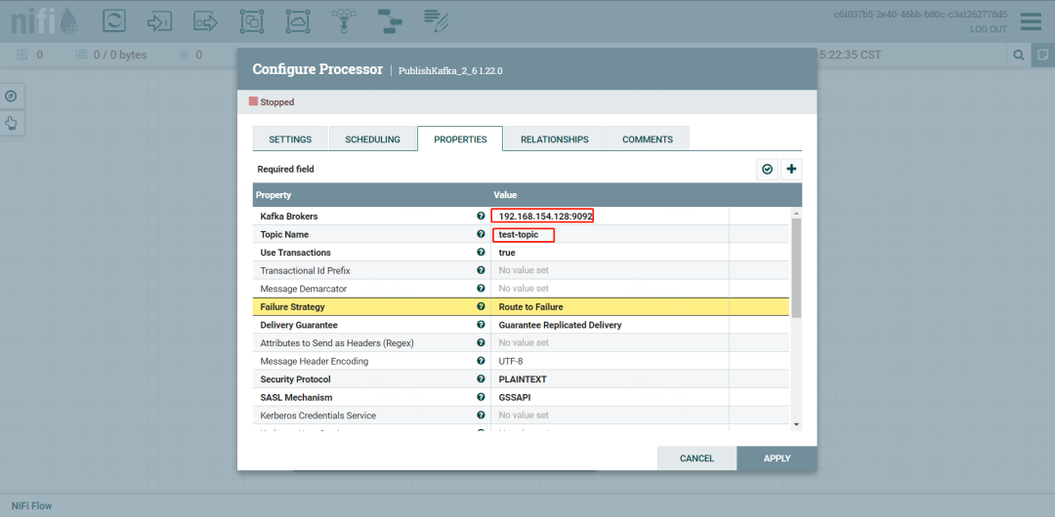Set the Kerberos Credentials Service value

[611, 416]
